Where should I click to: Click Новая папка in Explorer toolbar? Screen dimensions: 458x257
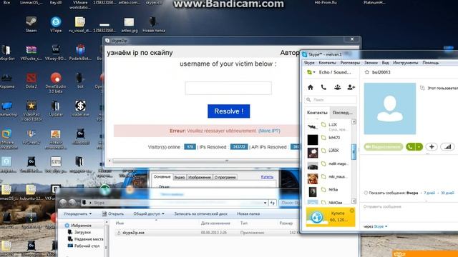(x=248, y=213)
